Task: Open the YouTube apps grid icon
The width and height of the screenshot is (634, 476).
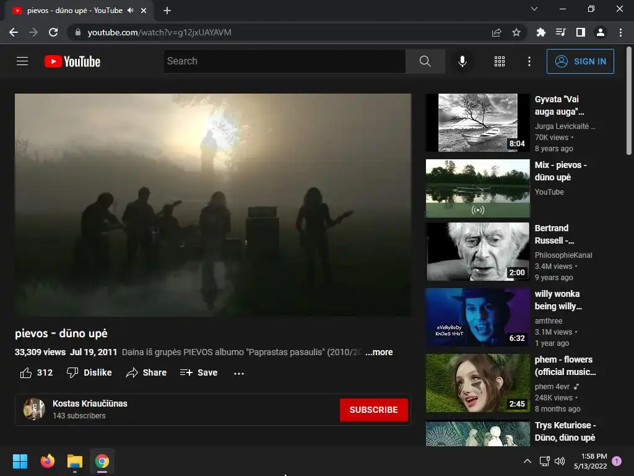Action: 500,61
